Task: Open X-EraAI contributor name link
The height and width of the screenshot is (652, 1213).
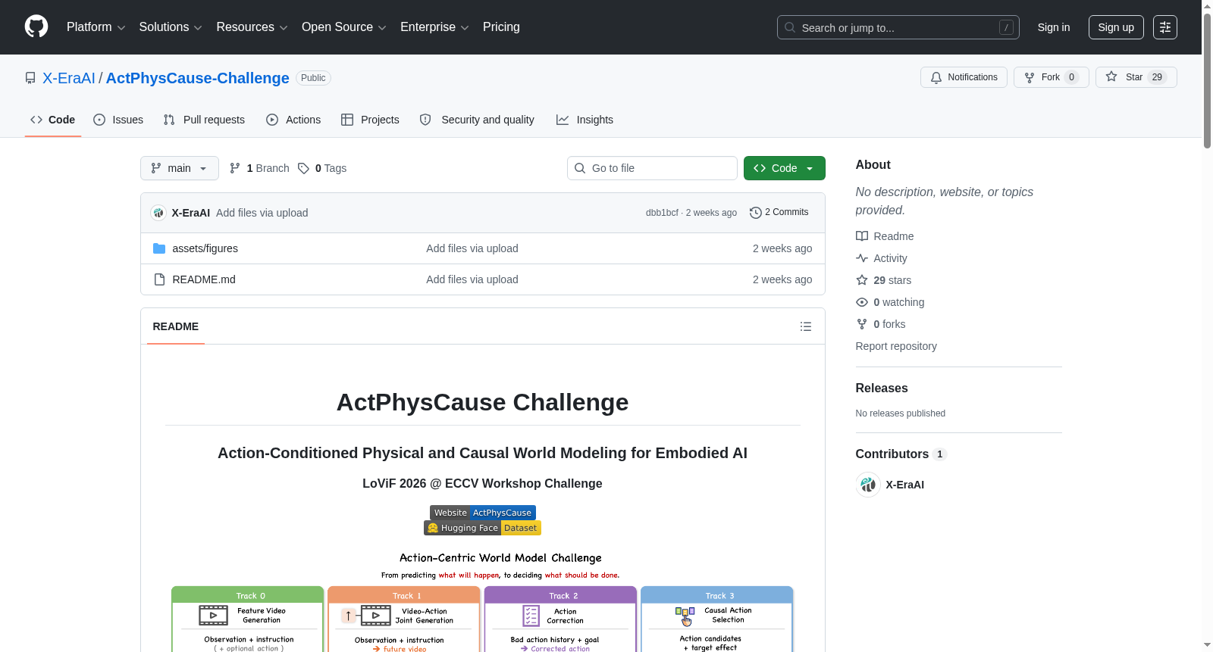Action: pos(905,485)
